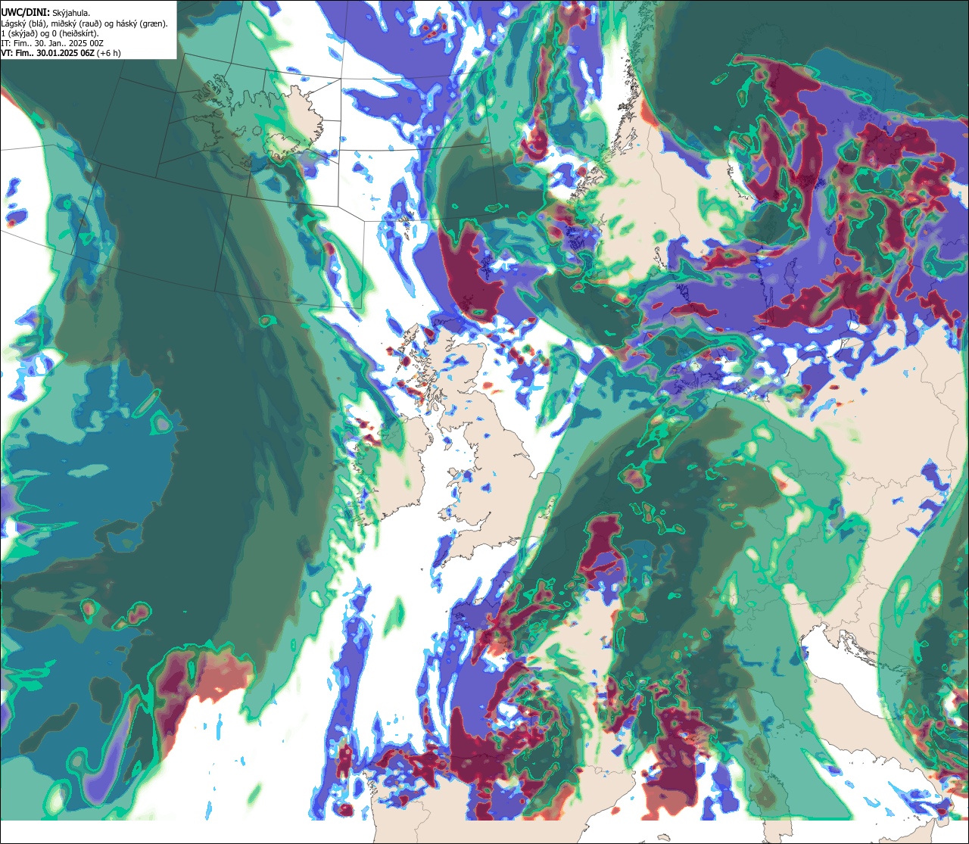Image resolution: width=969 pixels, height=844 pixels.
Task: Click the 'VT: Fim.. 30.01.2025 06Z (+6 h)' line
Action: point(61,53)
